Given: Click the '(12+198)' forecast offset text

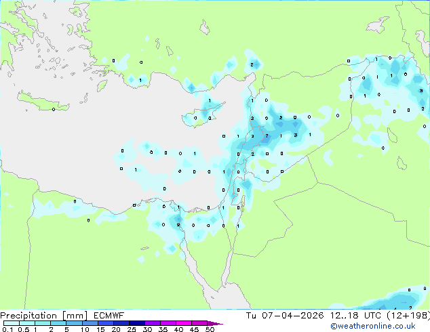Looking at the screenshot, I should click(x=408, y=316).
